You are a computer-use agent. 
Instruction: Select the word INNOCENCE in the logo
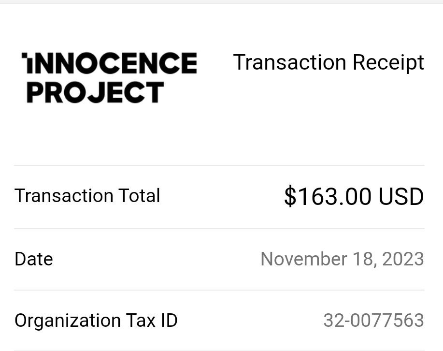coord(109,63)
